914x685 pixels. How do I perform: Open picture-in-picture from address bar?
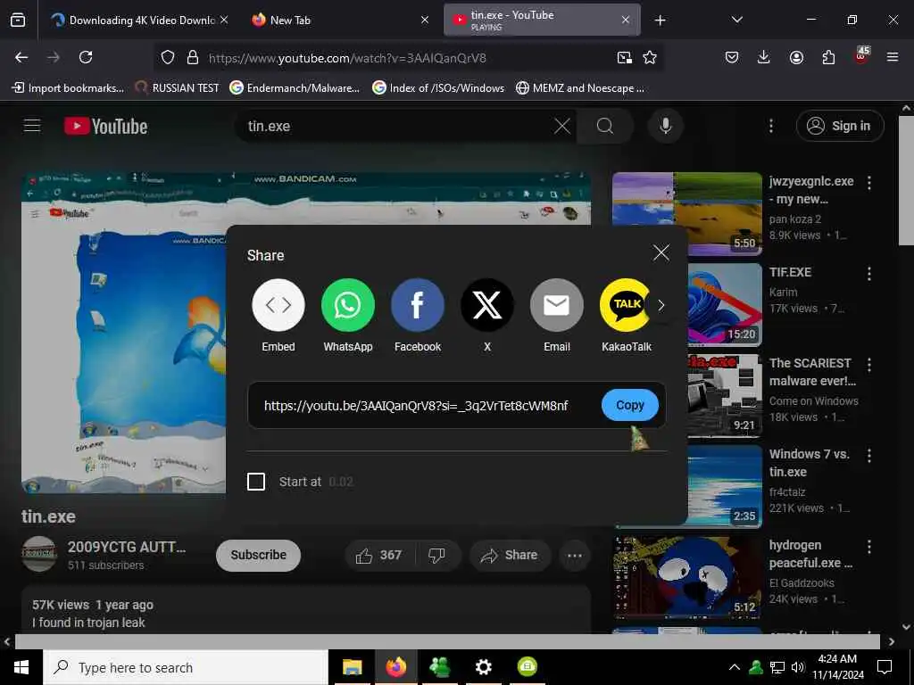coord(624,57)
